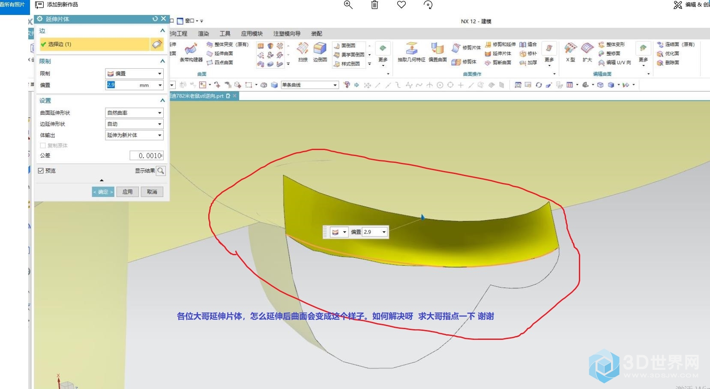
Task: Open the 渲染 ribbon tab
Action: tap(204, 34)
